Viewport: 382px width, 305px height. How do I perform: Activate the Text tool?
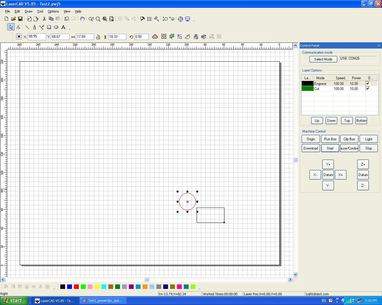click(x=63, y=27)
